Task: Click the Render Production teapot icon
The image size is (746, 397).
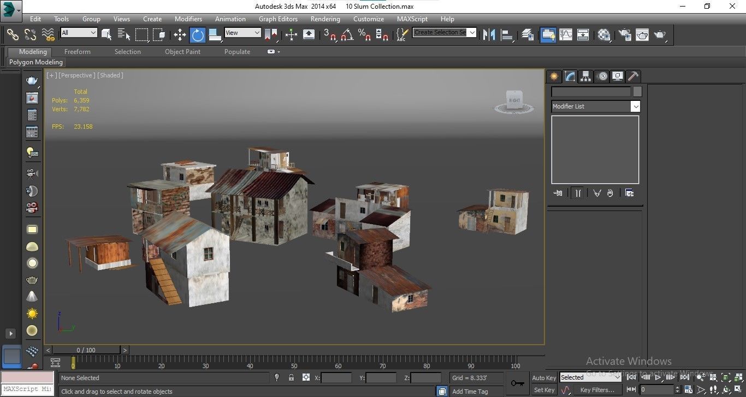Action: pyautogui.click(x=660, y=34)
